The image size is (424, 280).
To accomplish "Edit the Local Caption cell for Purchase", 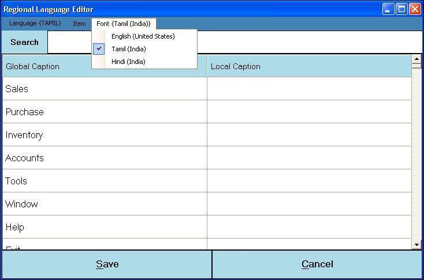I will point(309,112).
